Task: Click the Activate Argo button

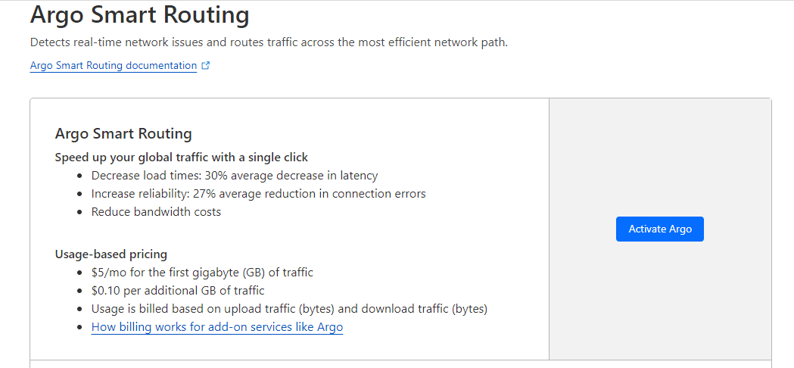Action: pos(660,229)
